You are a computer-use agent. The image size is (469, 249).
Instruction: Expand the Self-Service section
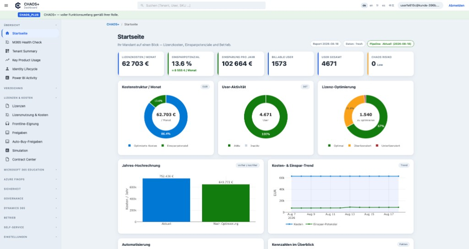click(x=30, y=227)
